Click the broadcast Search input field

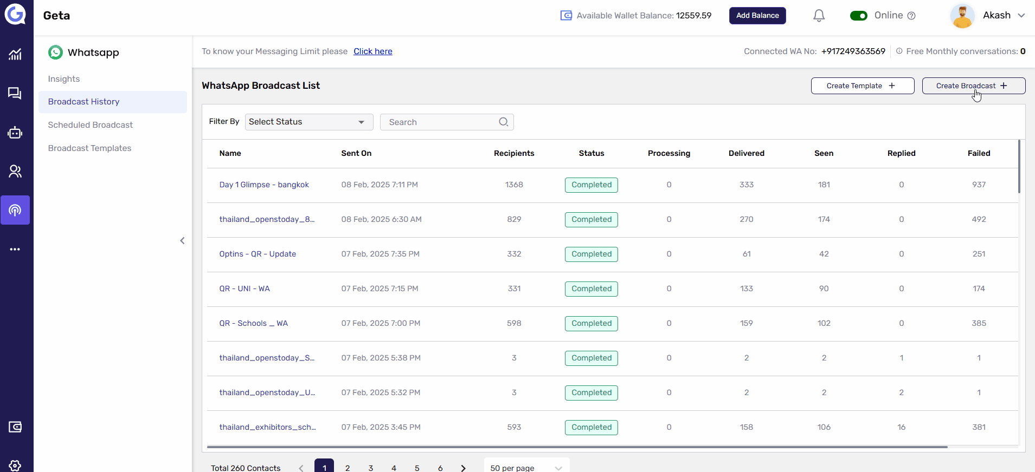(440, 122)
